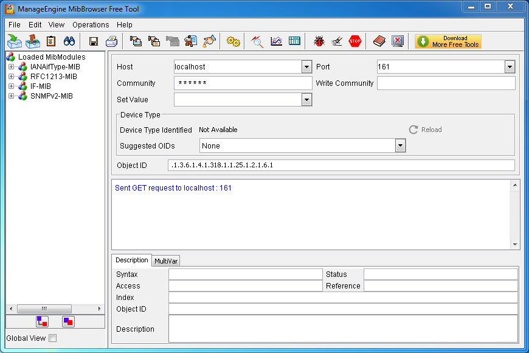Click the Syntax field in Description tab
Viewport: 529px width, 353px height.
245,274
